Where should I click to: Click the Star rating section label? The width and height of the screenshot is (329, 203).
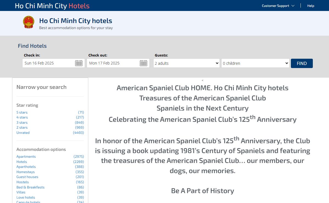pos(27,105)
